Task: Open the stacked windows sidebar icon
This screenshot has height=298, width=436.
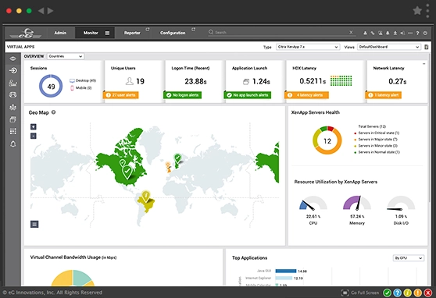Action: pos(13,119)
